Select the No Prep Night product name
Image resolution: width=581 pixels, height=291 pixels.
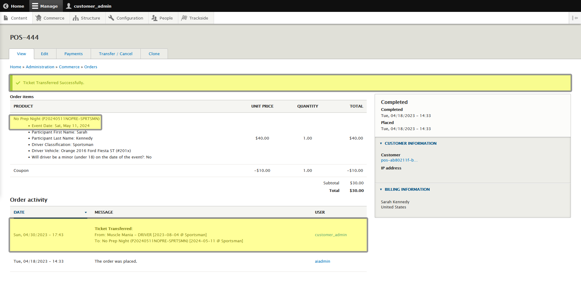pyautogui.click(x=56, y=119)
